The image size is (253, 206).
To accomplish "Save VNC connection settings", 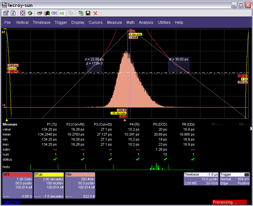I will 88,13.
